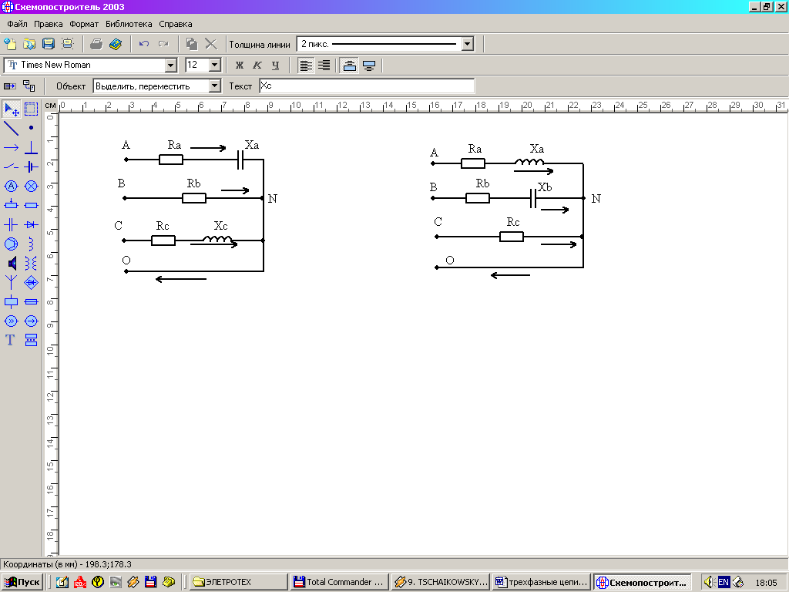Switch to трехфазные цепи Word taskbar button
This screenshot has width=789, height=592.
542,582
